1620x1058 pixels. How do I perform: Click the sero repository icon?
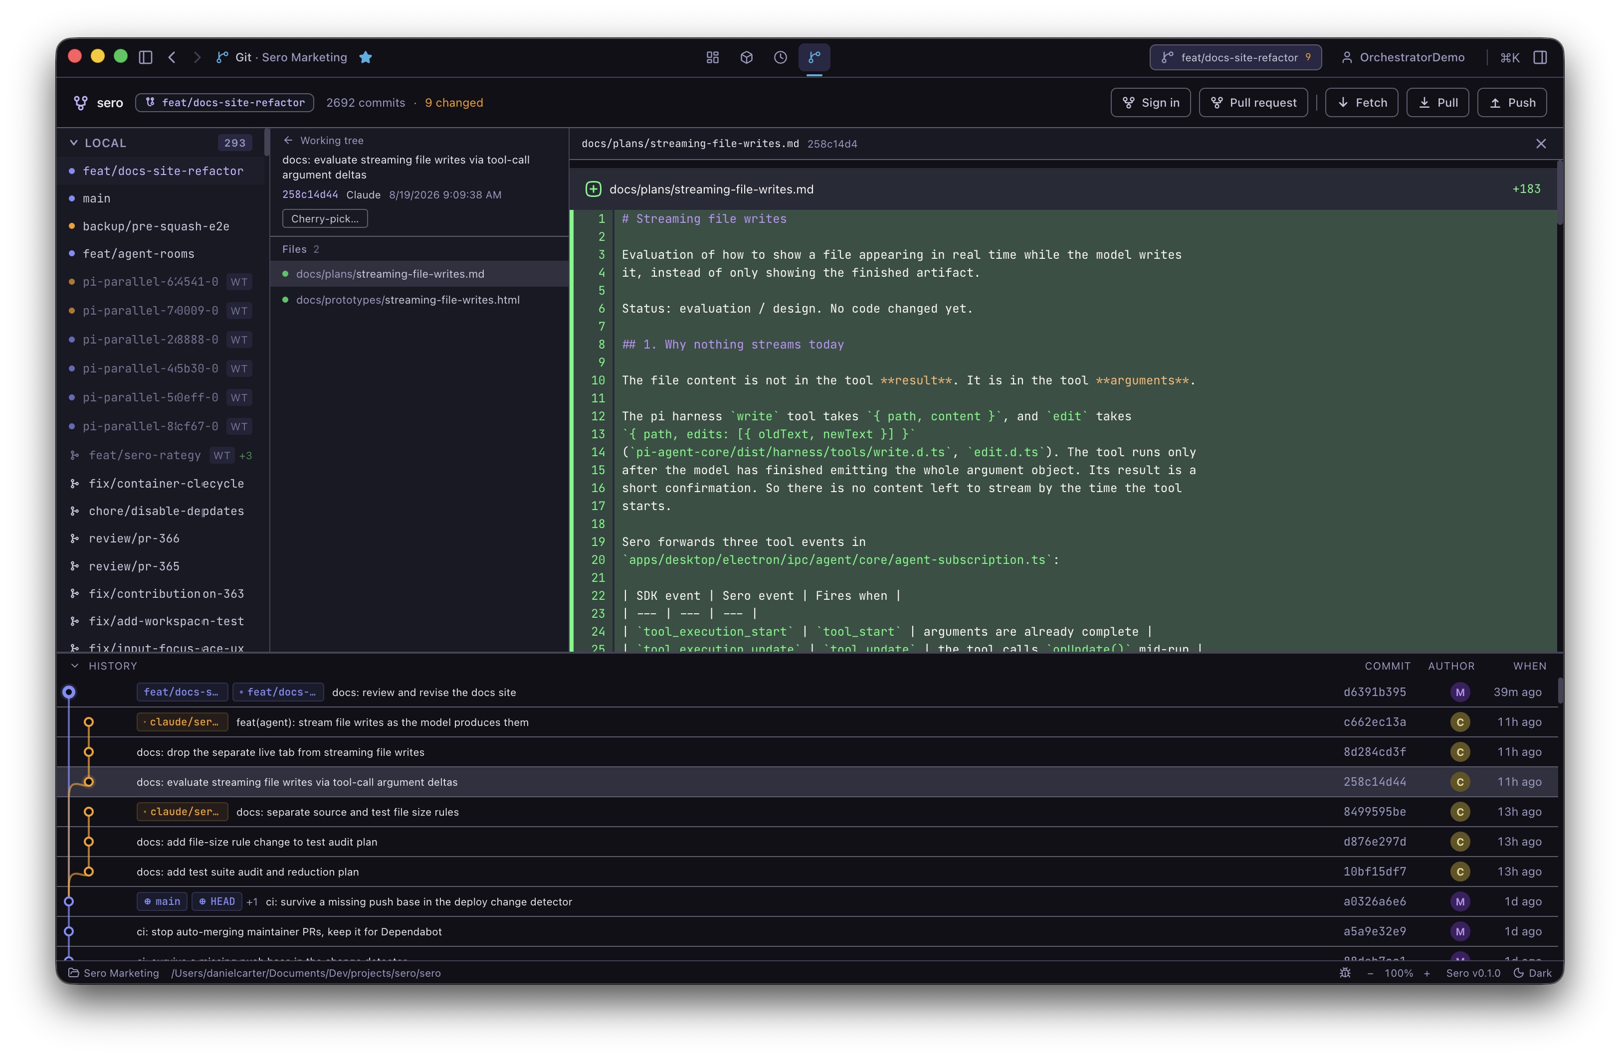click(x=80, y=103)
